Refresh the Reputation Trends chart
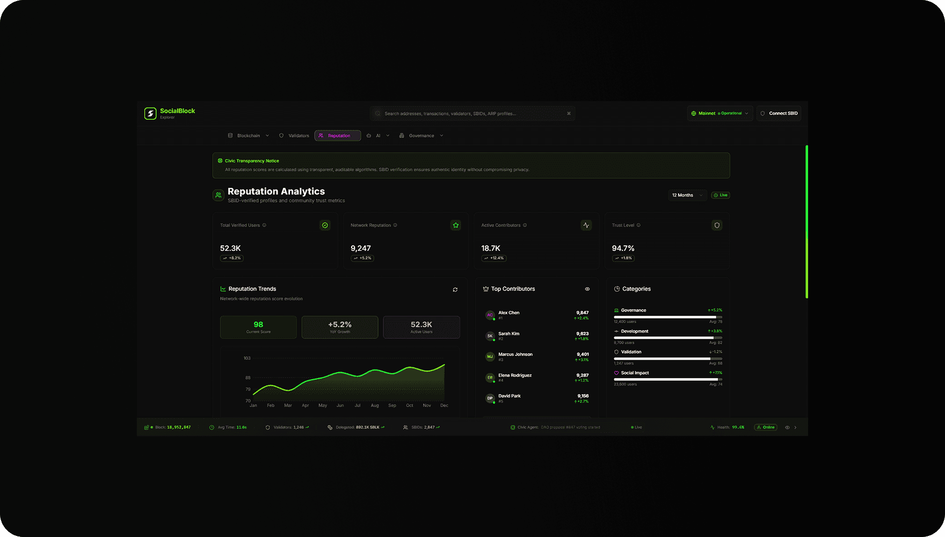The height and width of the screenshot is (537, 945). click(455, 289)
